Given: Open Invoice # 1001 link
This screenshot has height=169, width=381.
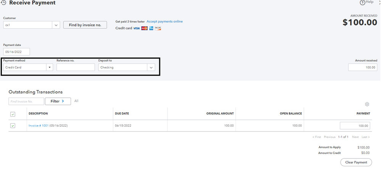Looking at the screenshot, I should pos(39,126).
